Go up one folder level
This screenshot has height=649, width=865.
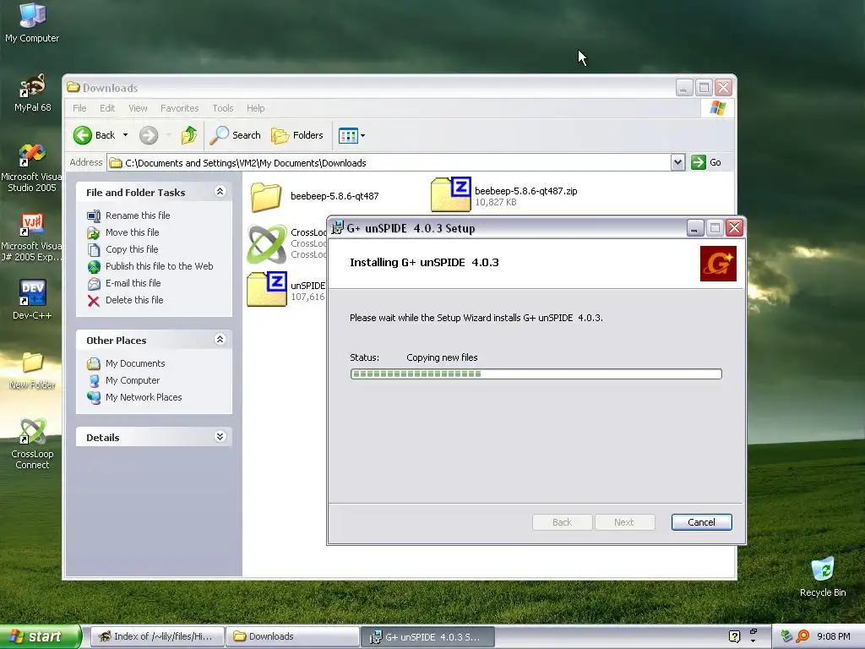(x=188, y=135)
